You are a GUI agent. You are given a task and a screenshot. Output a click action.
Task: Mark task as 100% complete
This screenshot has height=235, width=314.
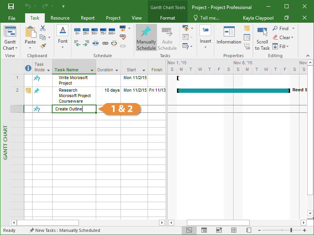[x=112, y=31]
